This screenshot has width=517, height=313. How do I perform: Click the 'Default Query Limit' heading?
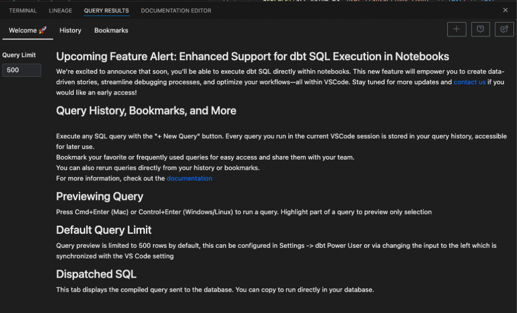point(104,230)
